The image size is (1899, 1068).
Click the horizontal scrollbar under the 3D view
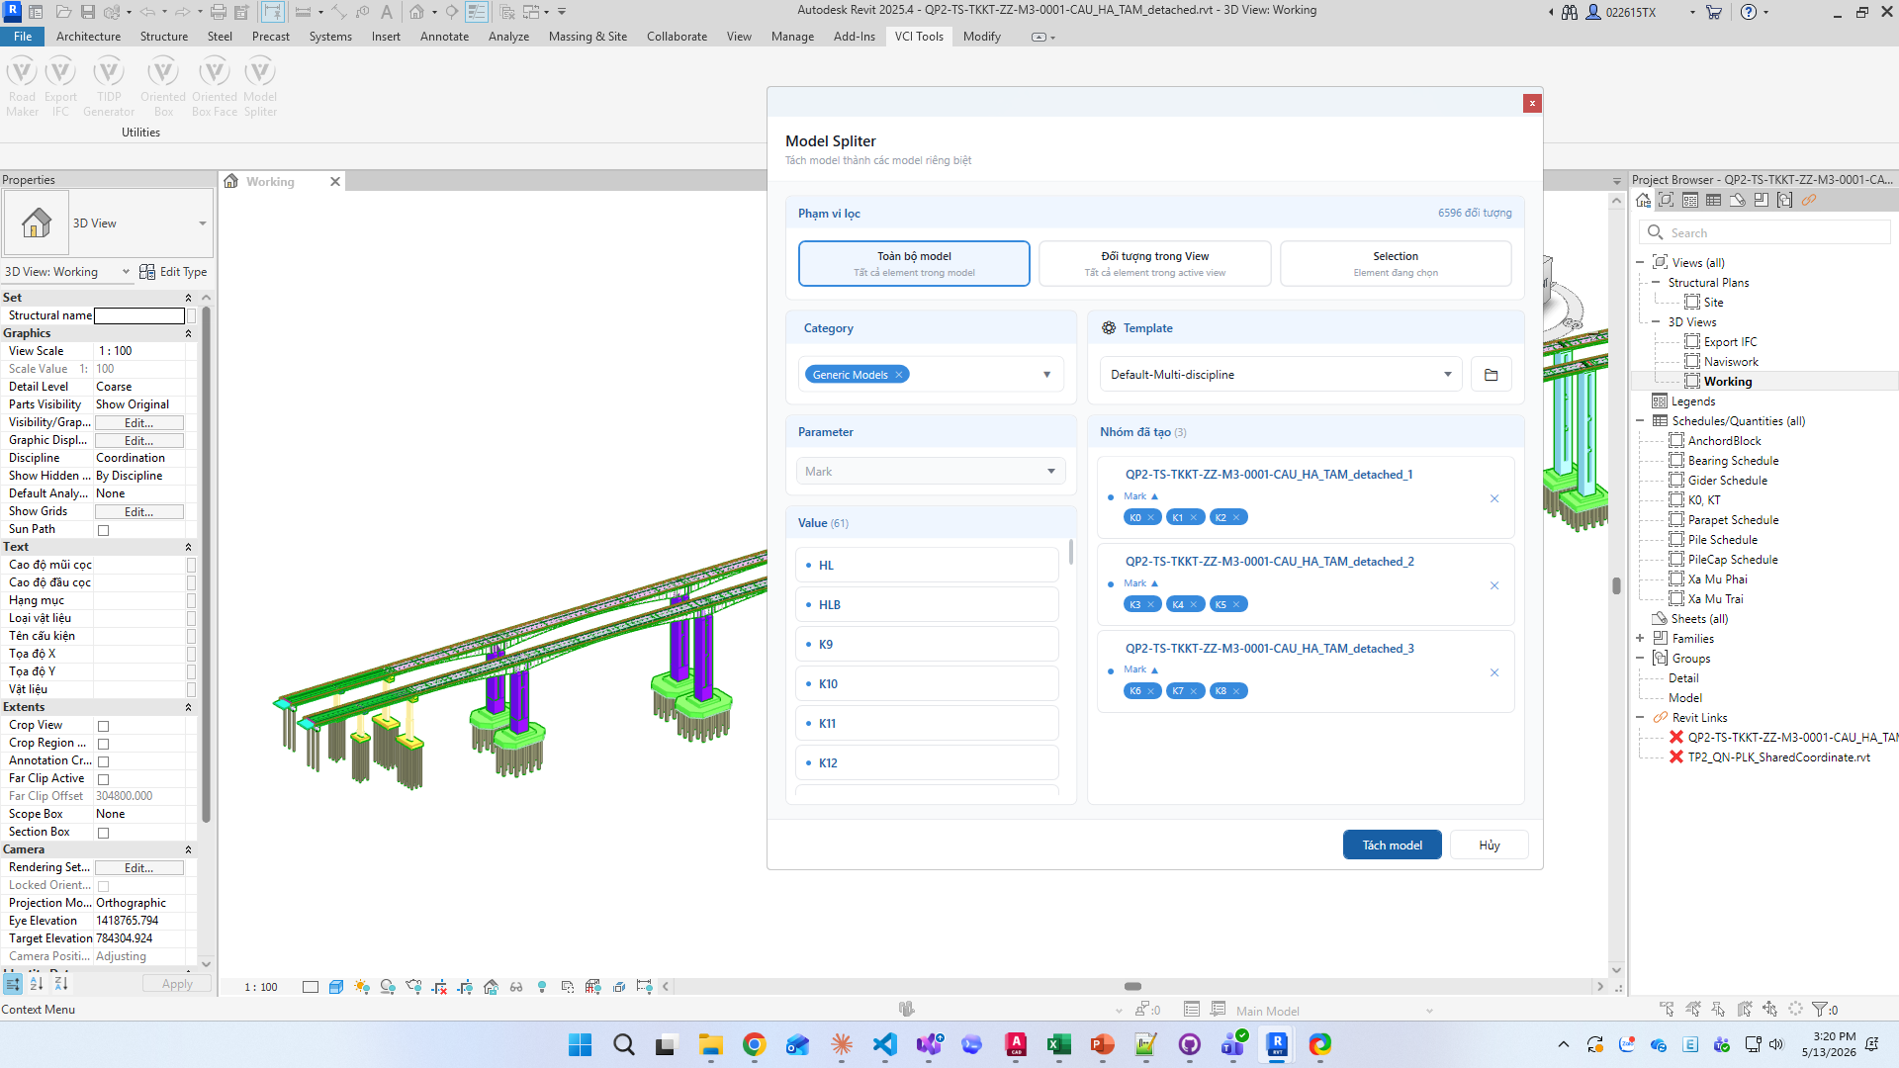pos(1133,987)
